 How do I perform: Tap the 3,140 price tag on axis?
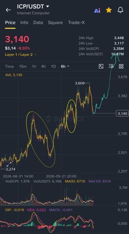122,114
